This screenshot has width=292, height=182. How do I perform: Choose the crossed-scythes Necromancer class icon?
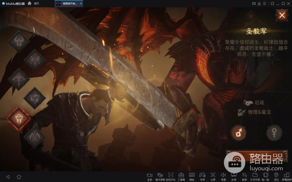(x=35, y=138)
